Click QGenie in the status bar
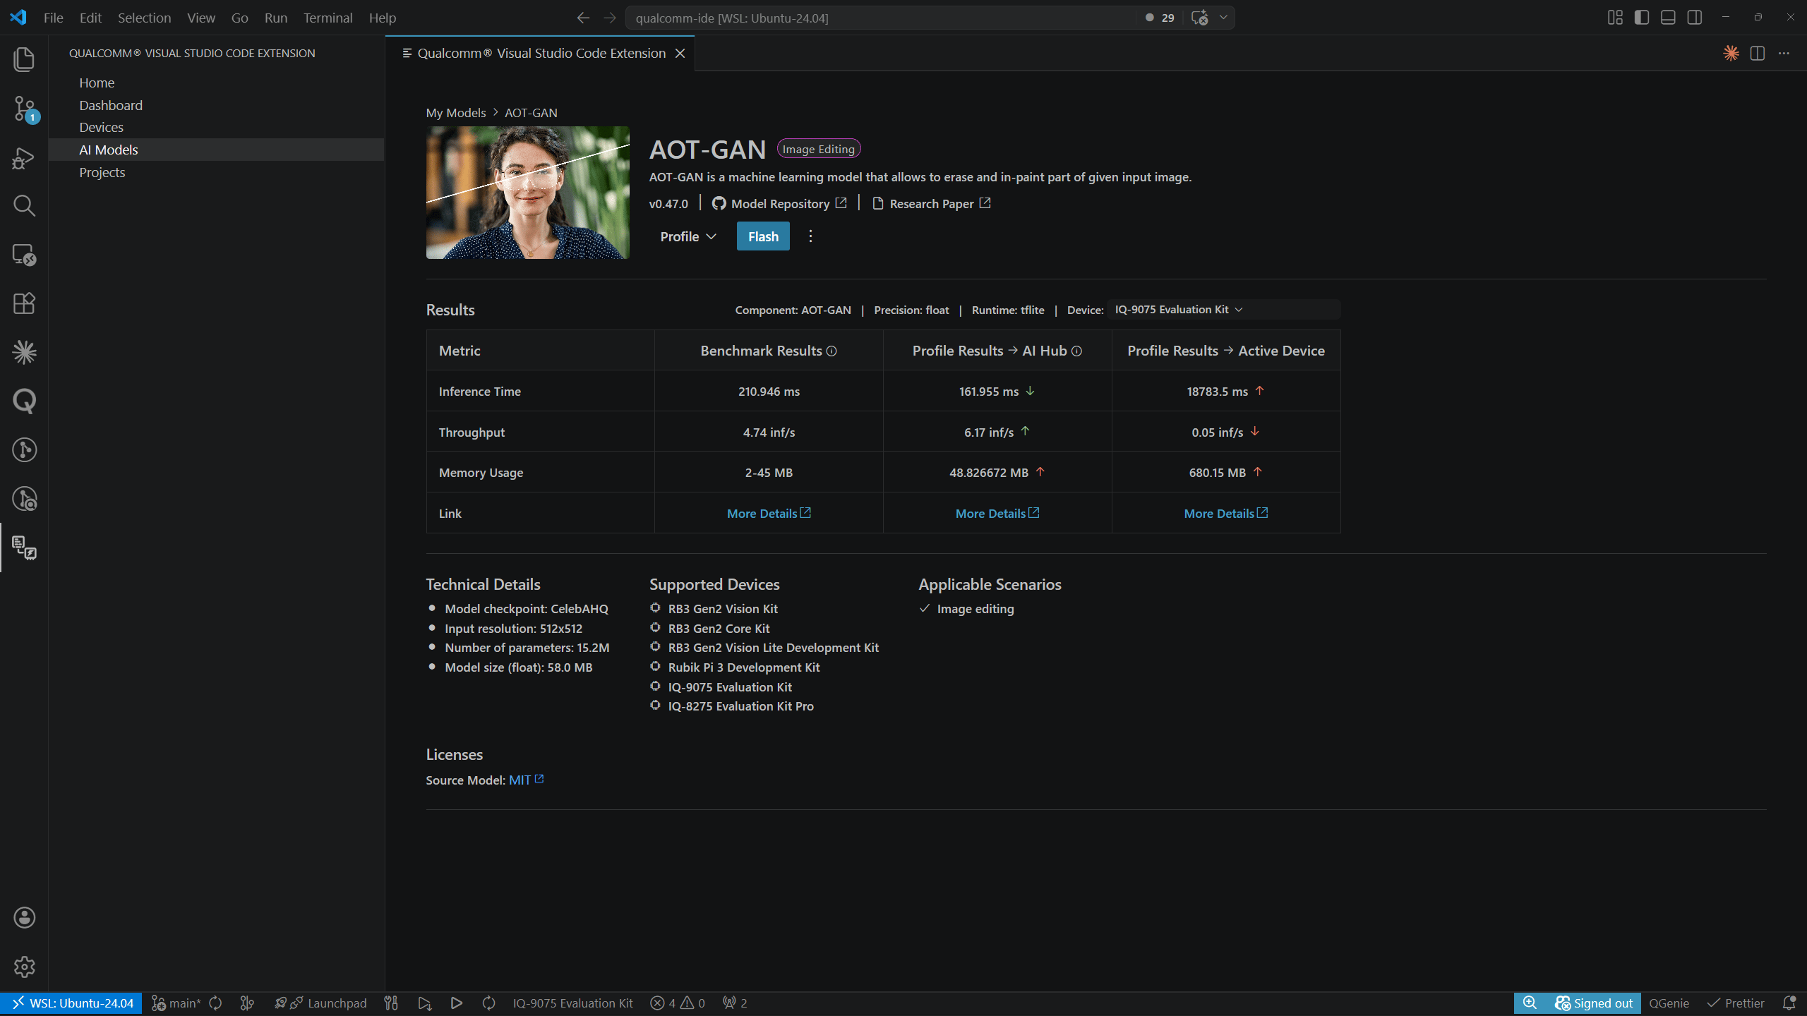1807x1016 pixels. [1669, 1003]
